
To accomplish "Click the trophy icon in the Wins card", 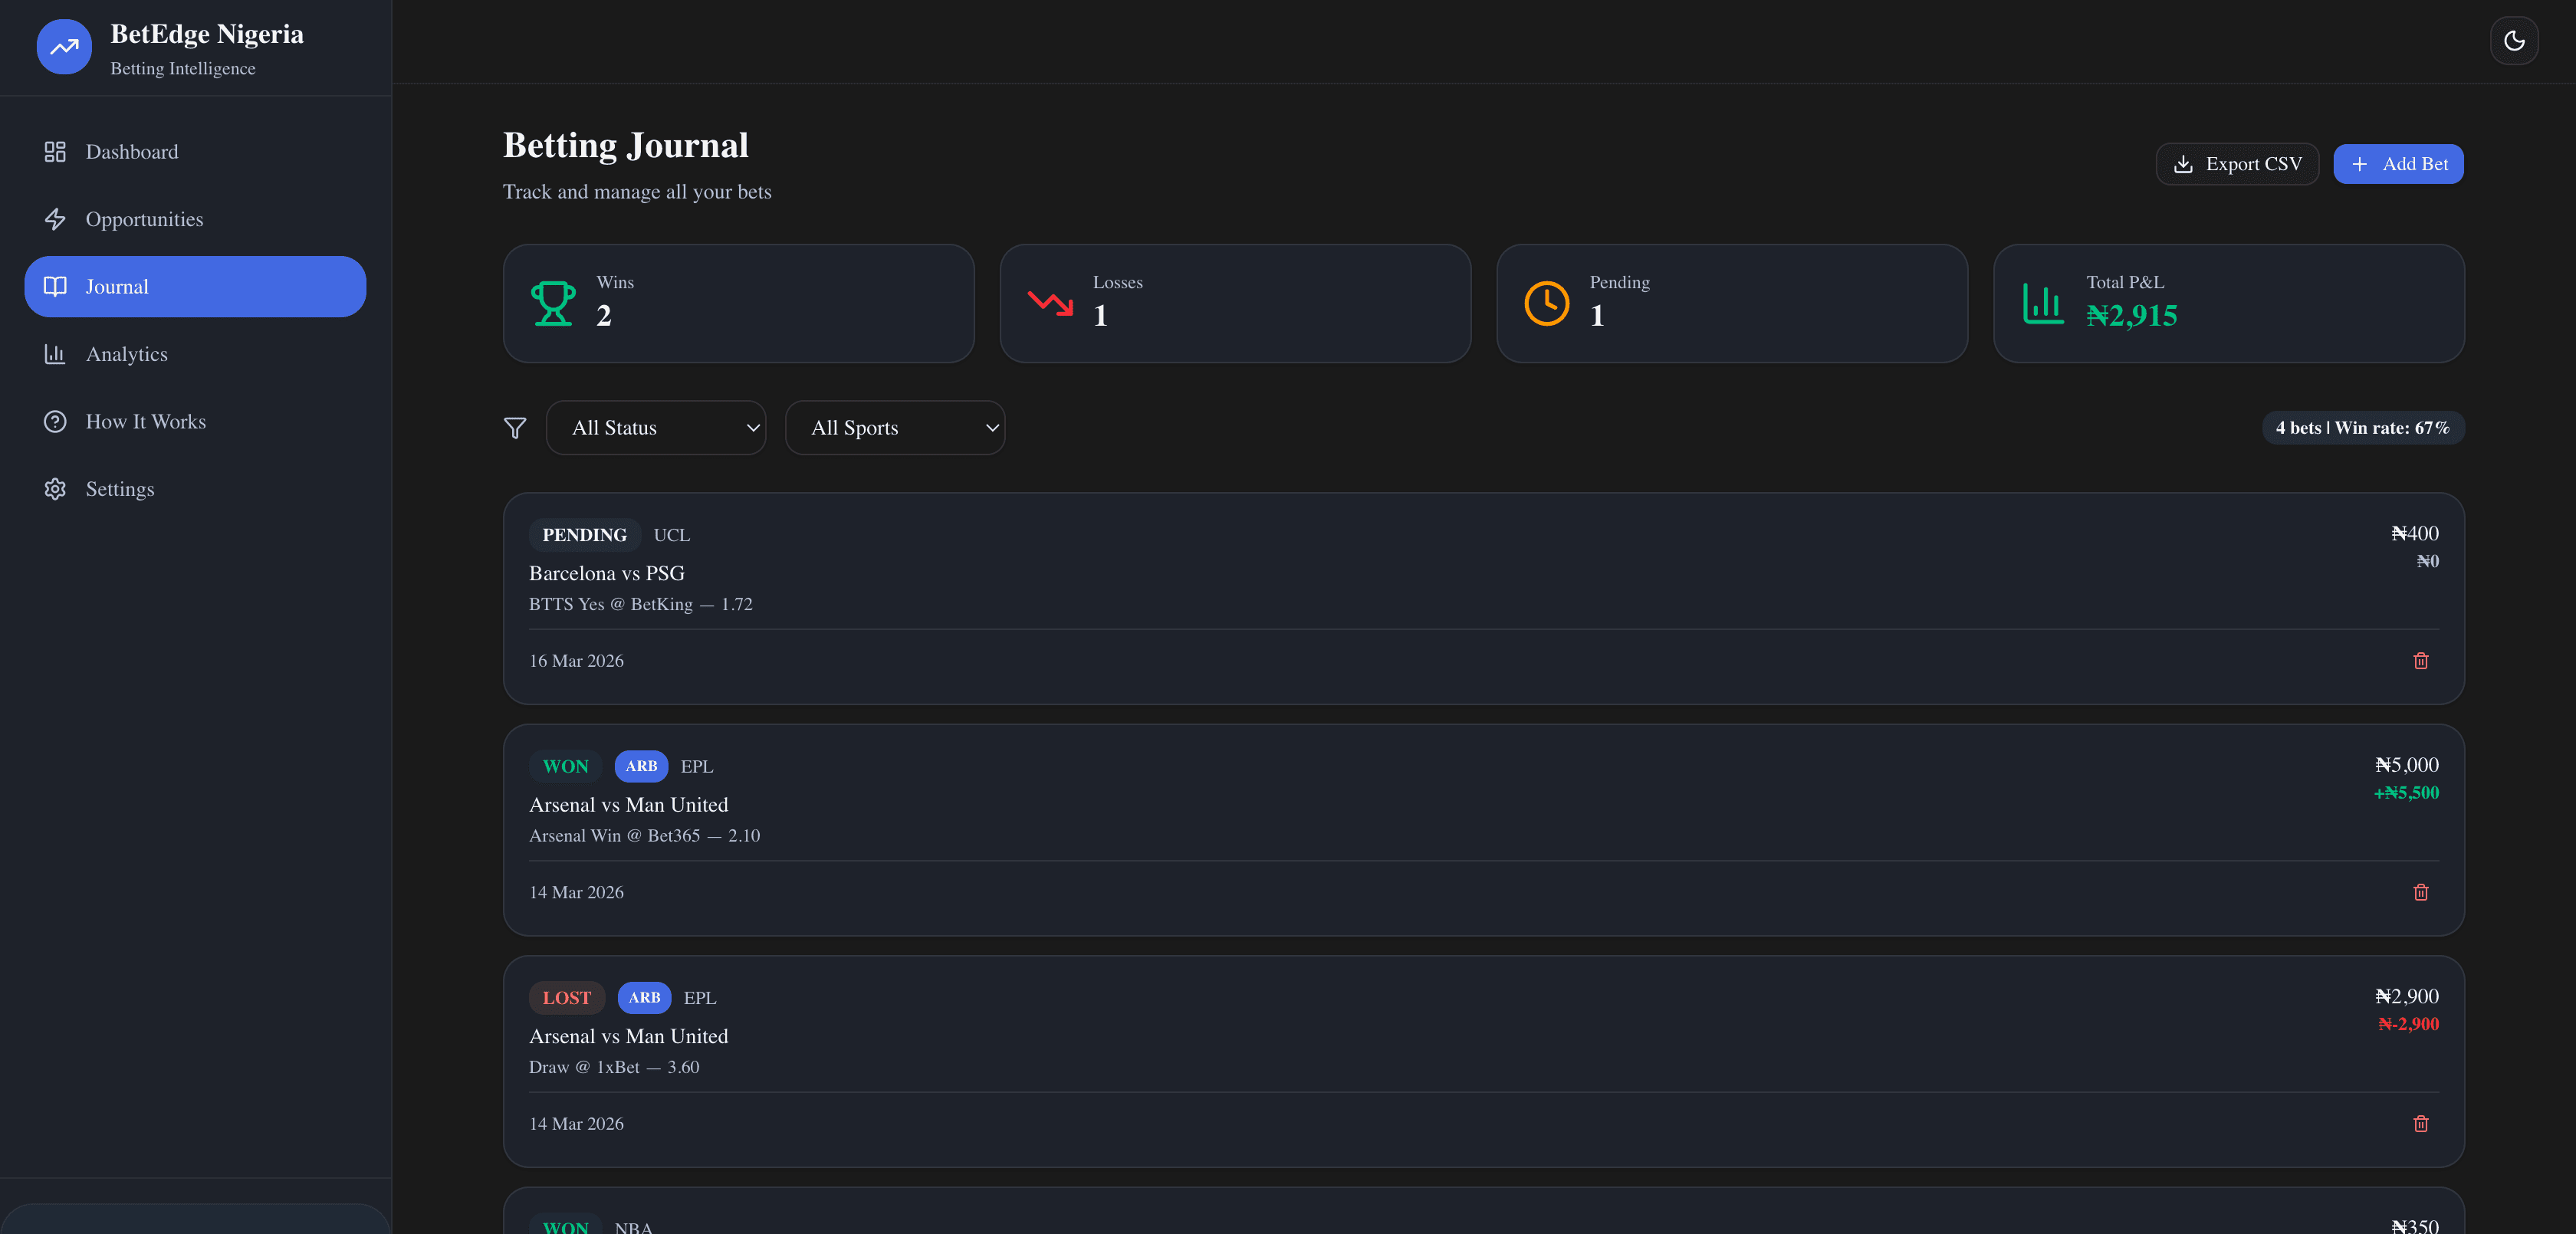I will (553, 303).
